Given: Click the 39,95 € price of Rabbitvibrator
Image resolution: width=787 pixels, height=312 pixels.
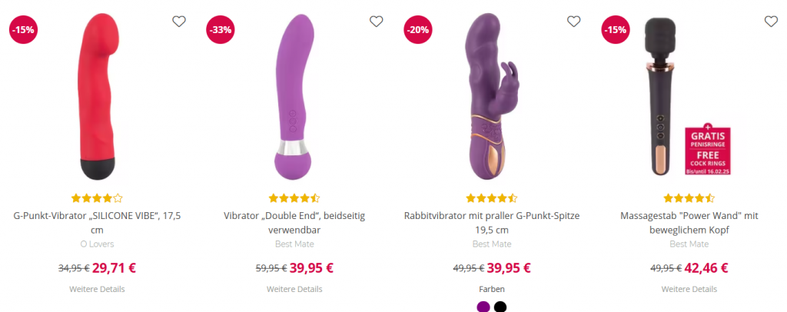Looking at the screenshot, I should click(509, 268).
